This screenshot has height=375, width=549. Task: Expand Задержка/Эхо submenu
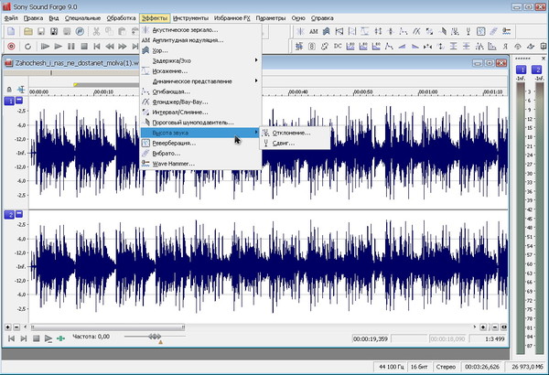click(200, 61)
